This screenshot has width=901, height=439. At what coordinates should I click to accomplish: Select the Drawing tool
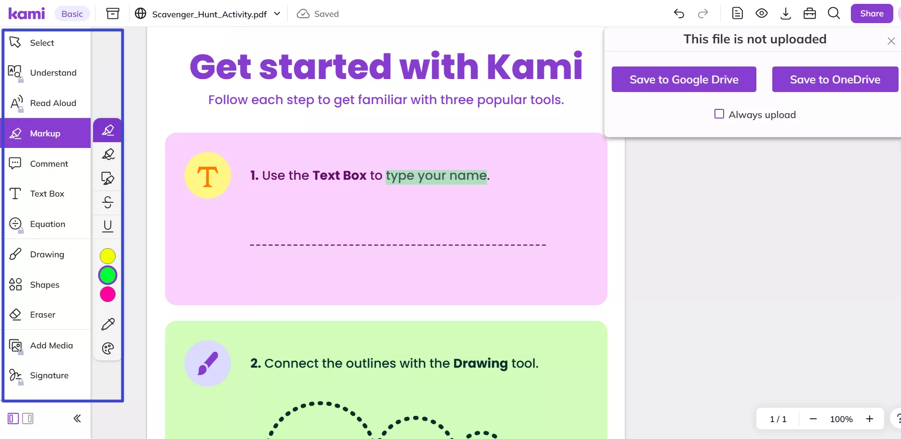pyautogui.click(x=46, y=254)
